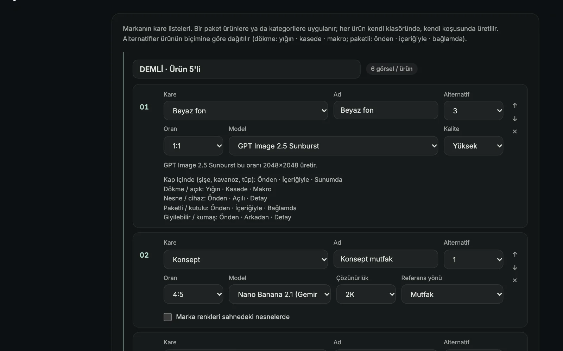
Task: Click the 'Referans yönü' label
Action: click(x=422, y=278)
